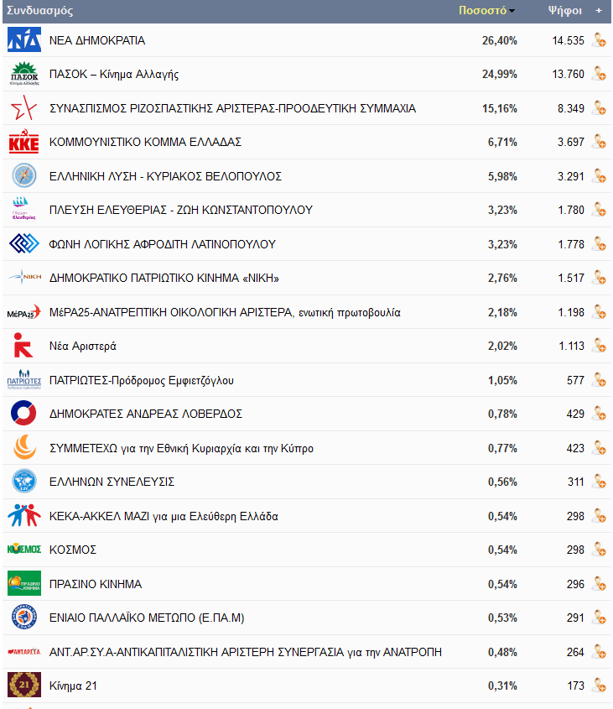This screenshot has height=709, width=613.
Task: Click the ΚΚΕ red party logo
Action: click(x=24, y=142)
